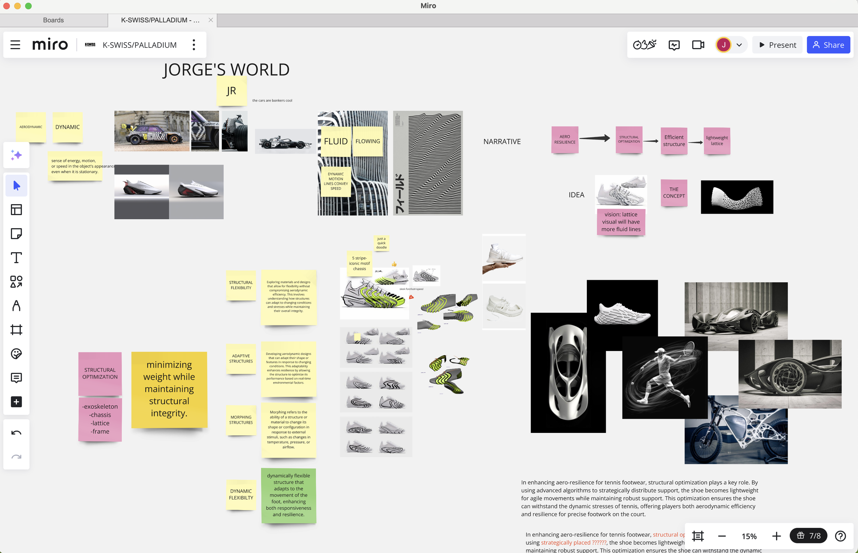Click the K-SWISS/PALLADIUM board title
This screenshot has width=858, height=553.
pos(140,45)
